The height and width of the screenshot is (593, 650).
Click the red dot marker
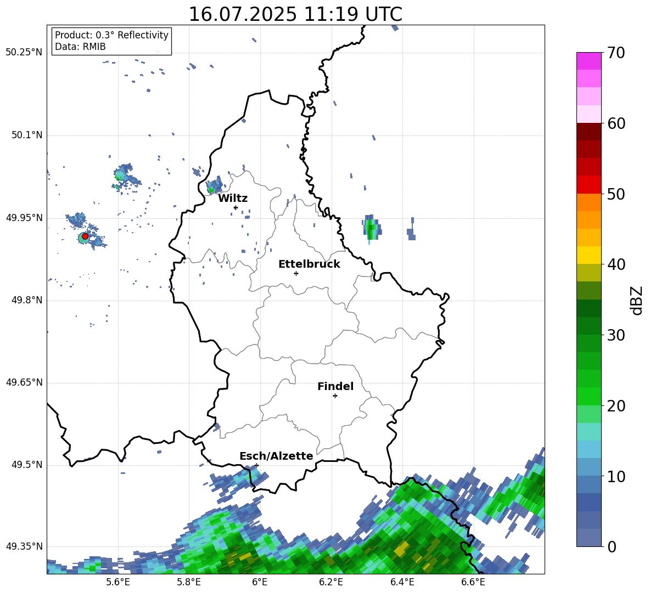85,236
